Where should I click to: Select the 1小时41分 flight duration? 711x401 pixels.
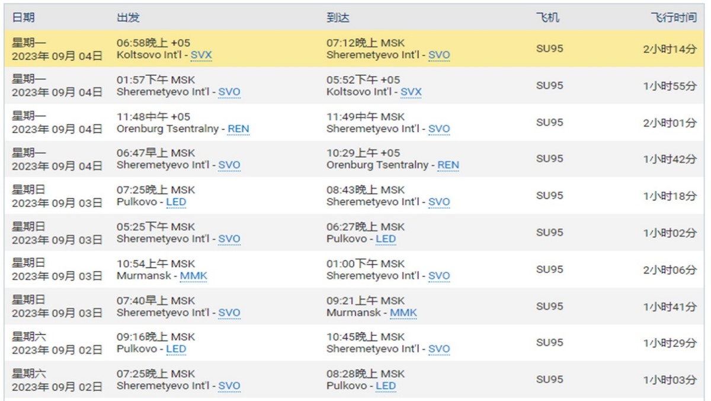[670, 307]
